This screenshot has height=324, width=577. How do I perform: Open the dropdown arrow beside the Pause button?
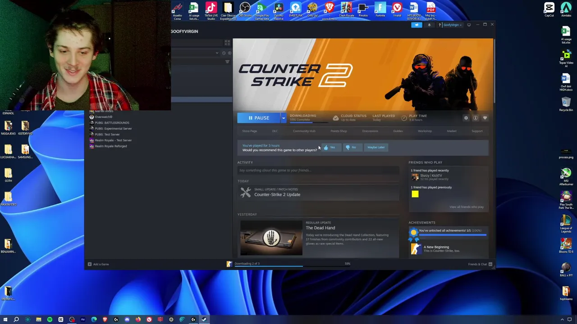283,118
